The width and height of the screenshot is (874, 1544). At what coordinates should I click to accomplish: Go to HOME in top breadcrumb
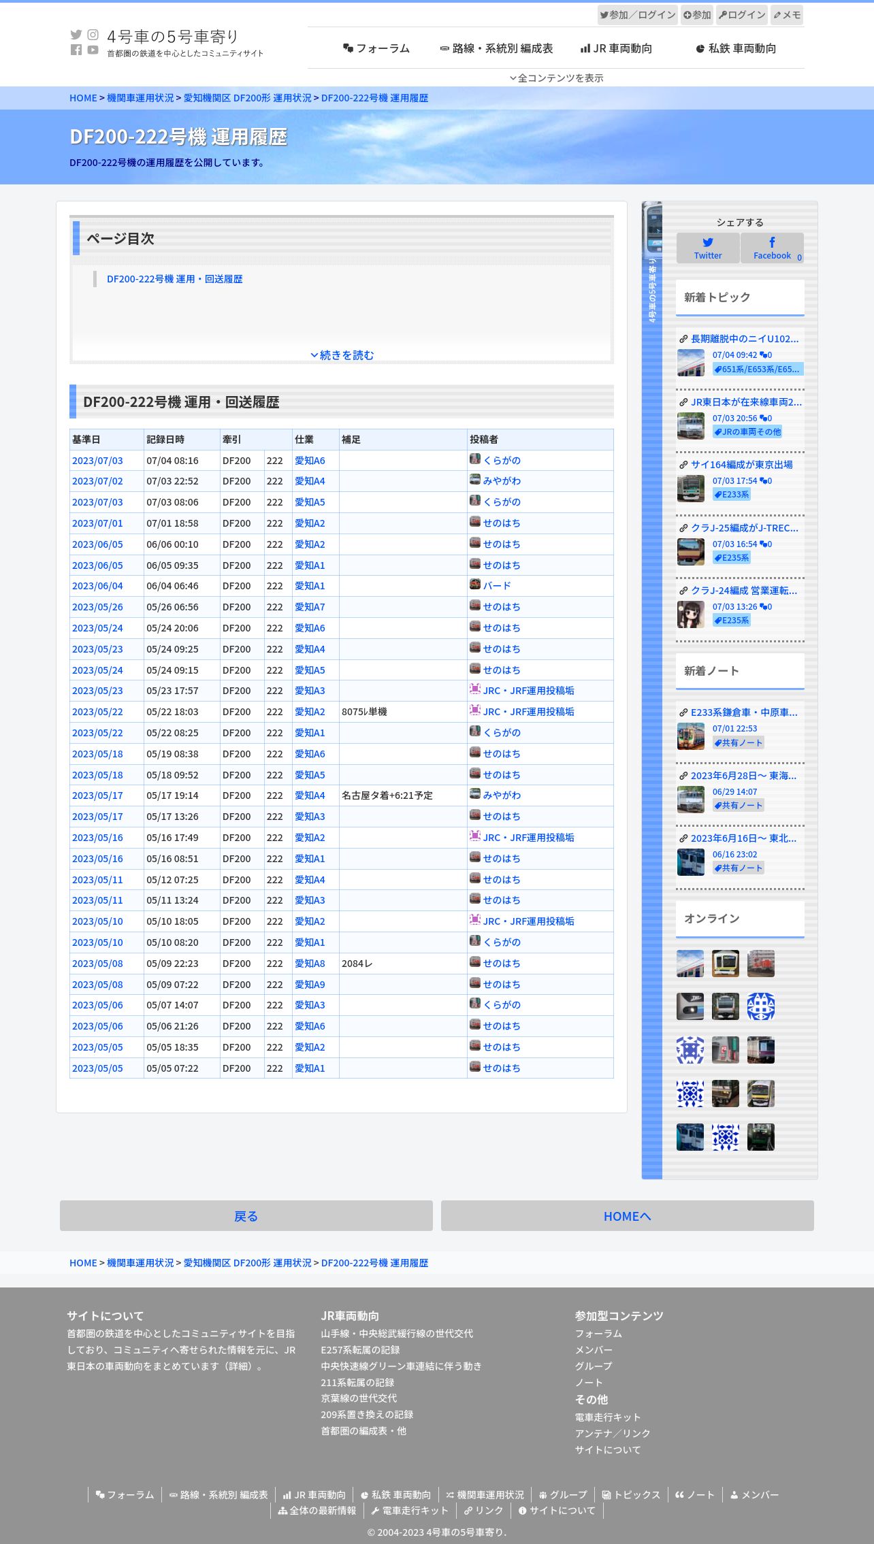(83, 98)
